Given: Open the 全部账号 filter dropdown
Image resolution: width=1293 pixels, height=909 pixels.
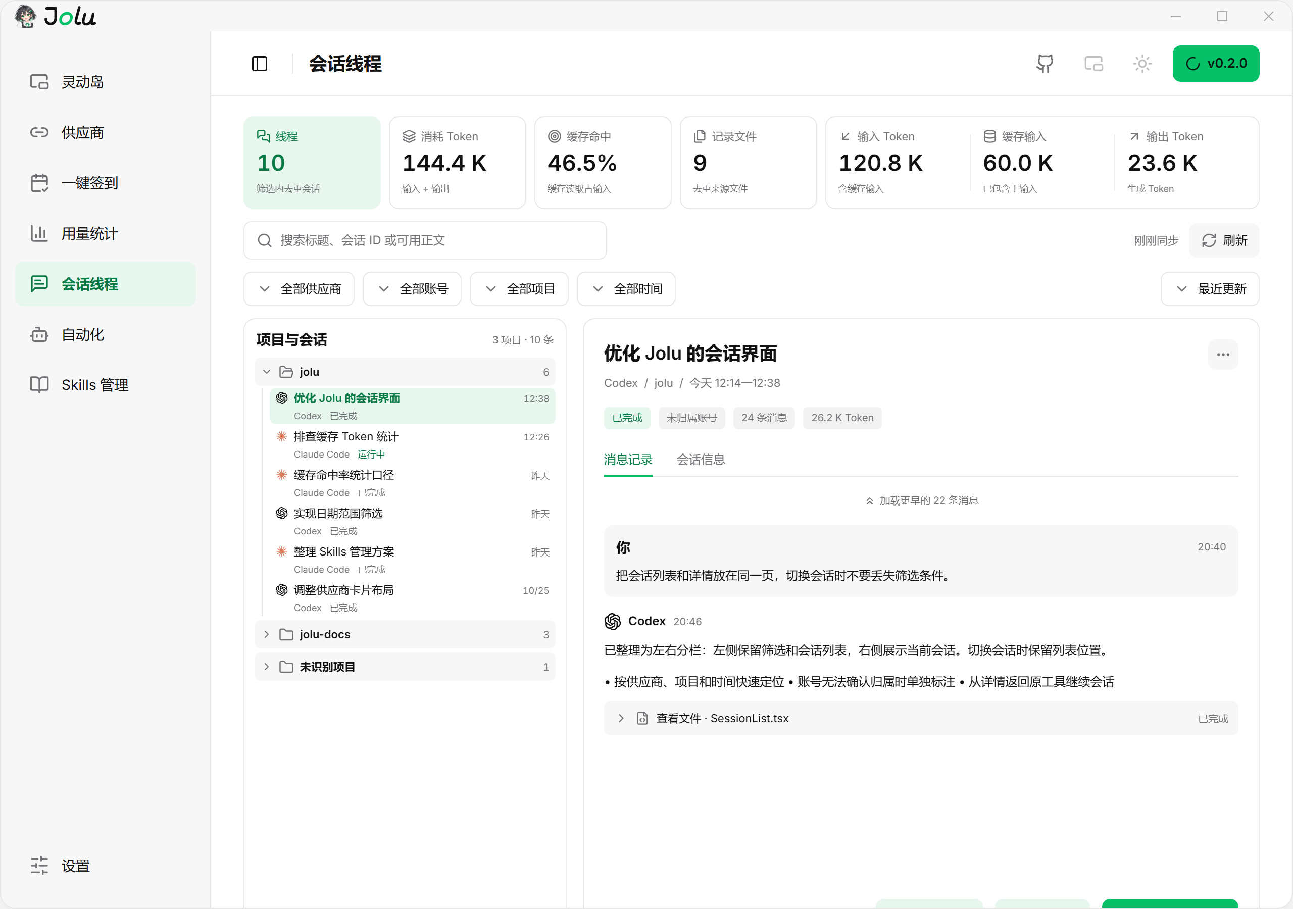Looking at the screenshot, I should pos(412,289).
